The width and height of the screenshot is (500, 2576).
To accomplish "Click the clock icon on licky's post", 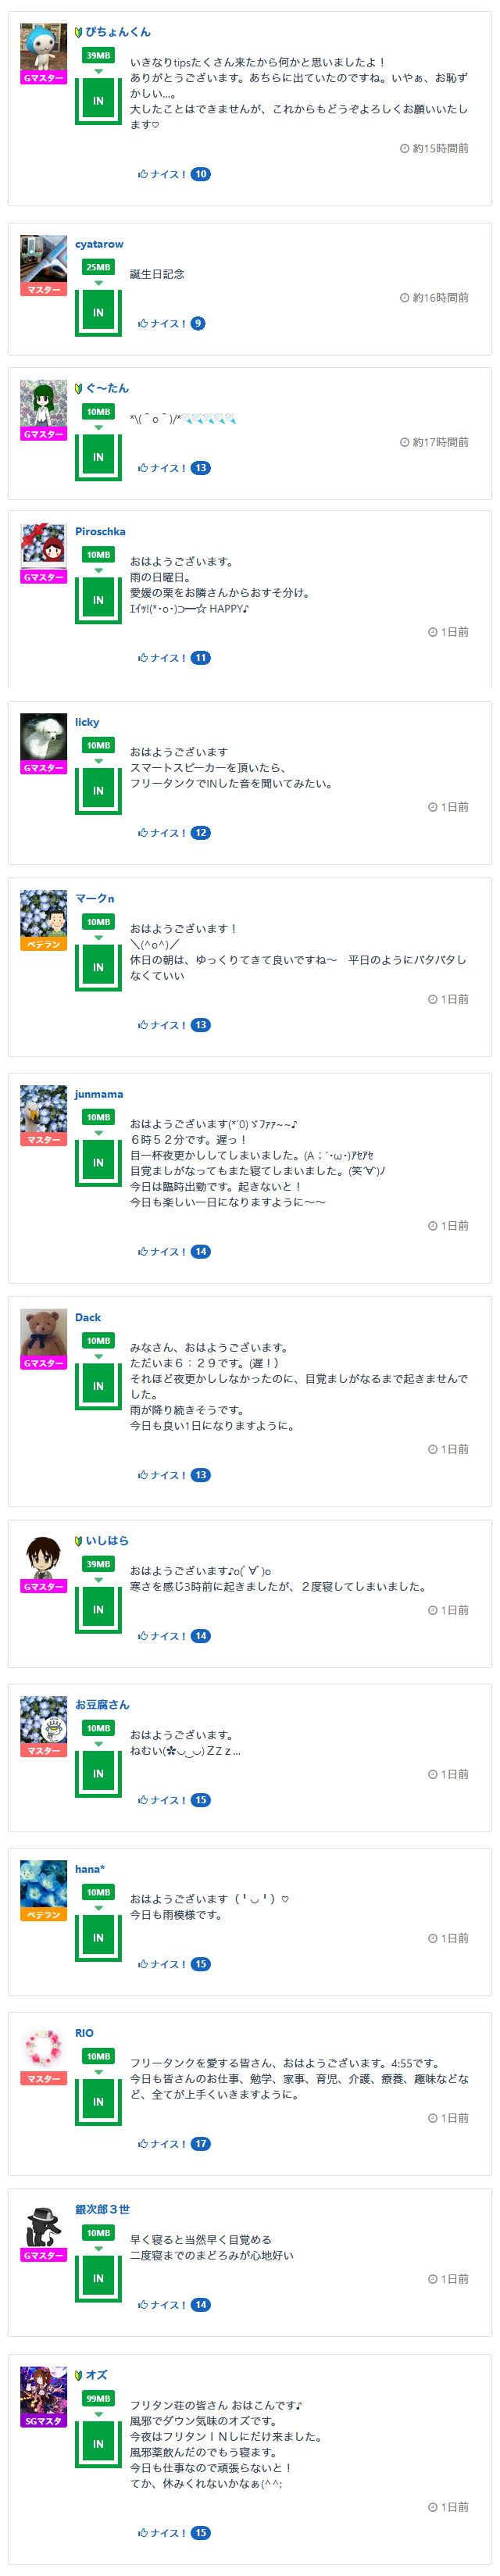I will [x=432, y=807].
